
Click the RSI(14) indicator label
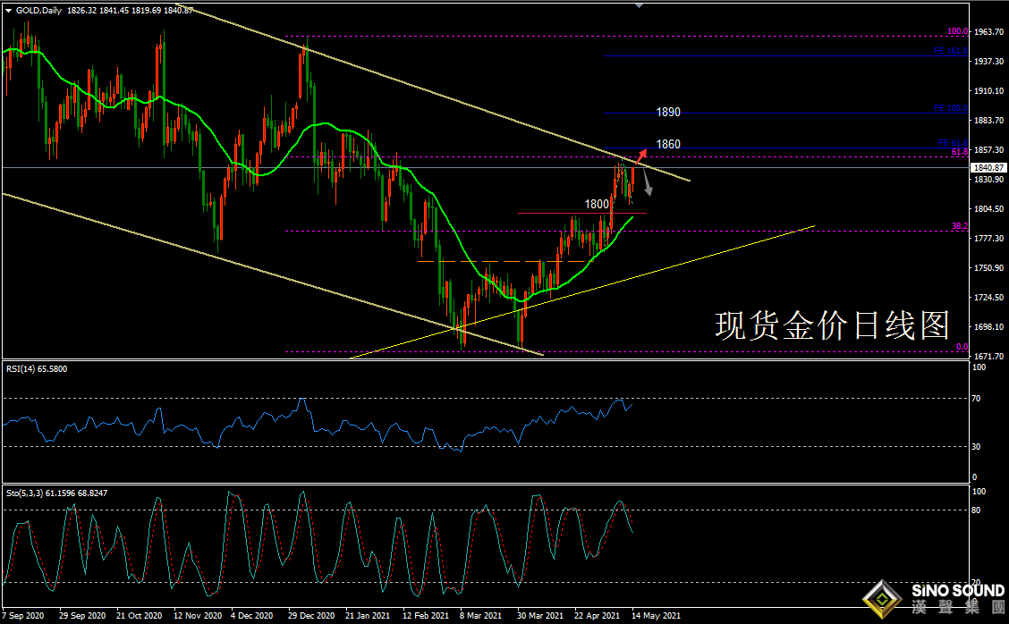pos(36,368)
